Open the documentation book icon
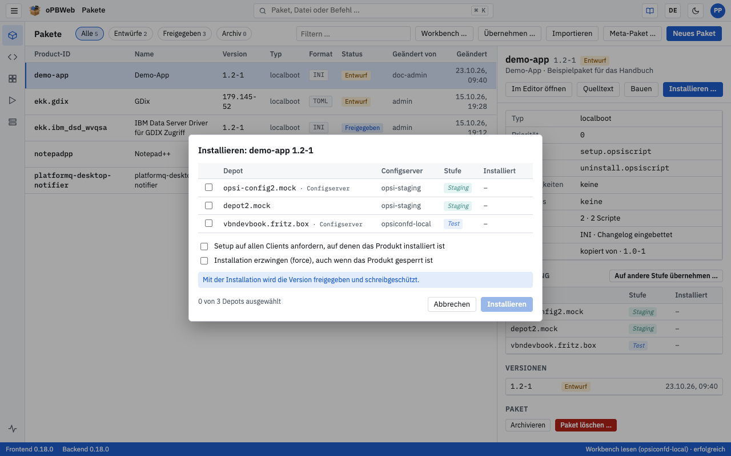The height and width of the screenshot is (456, 731). click(x=649, y=10)
